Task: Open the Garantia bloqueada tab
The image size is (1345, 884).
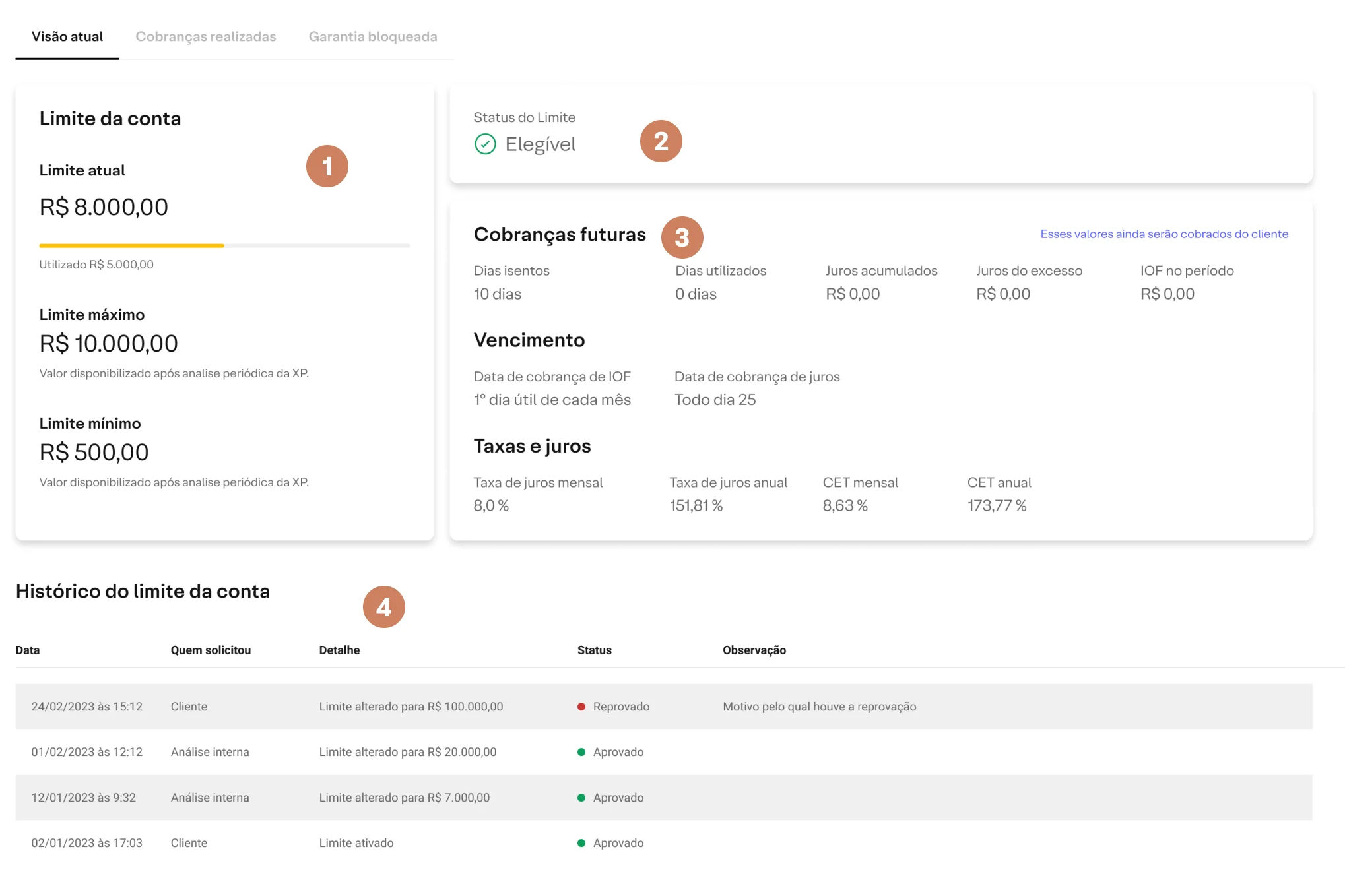Action: pyautogui.click(x=373, y=36)
